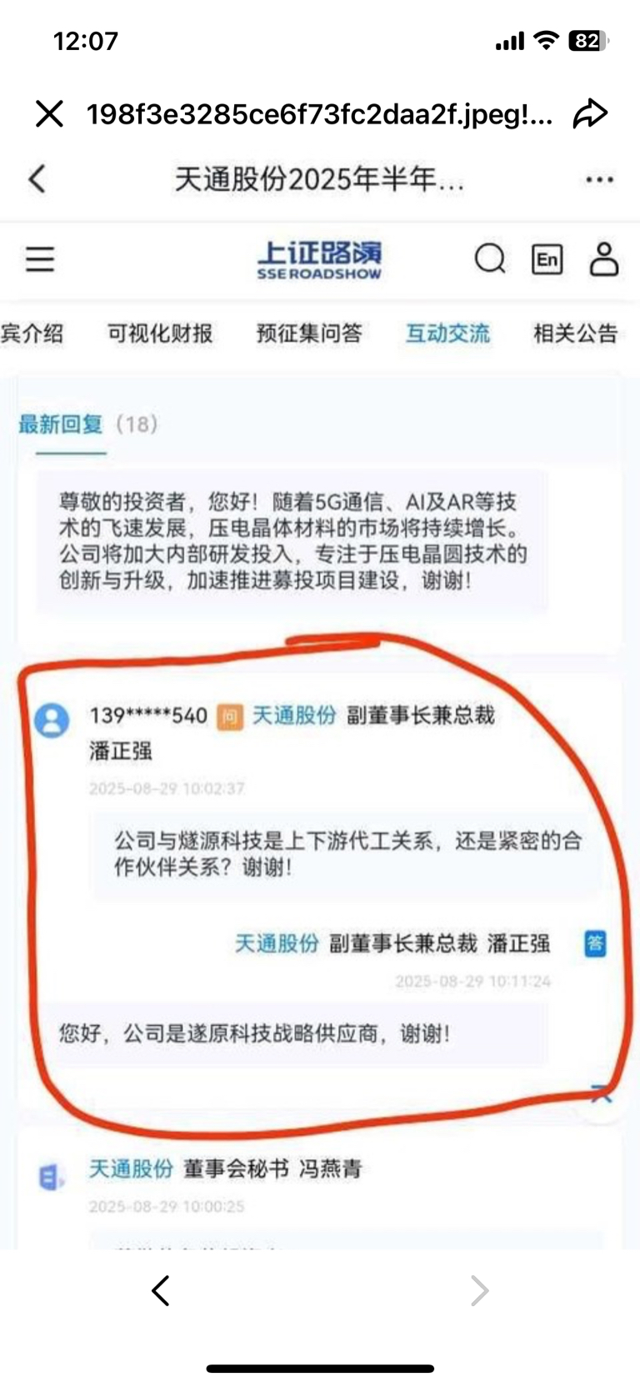Open the three-dot more options menu
The width and height of the screenshot is (640, 1387).
(x=600, y=179)
